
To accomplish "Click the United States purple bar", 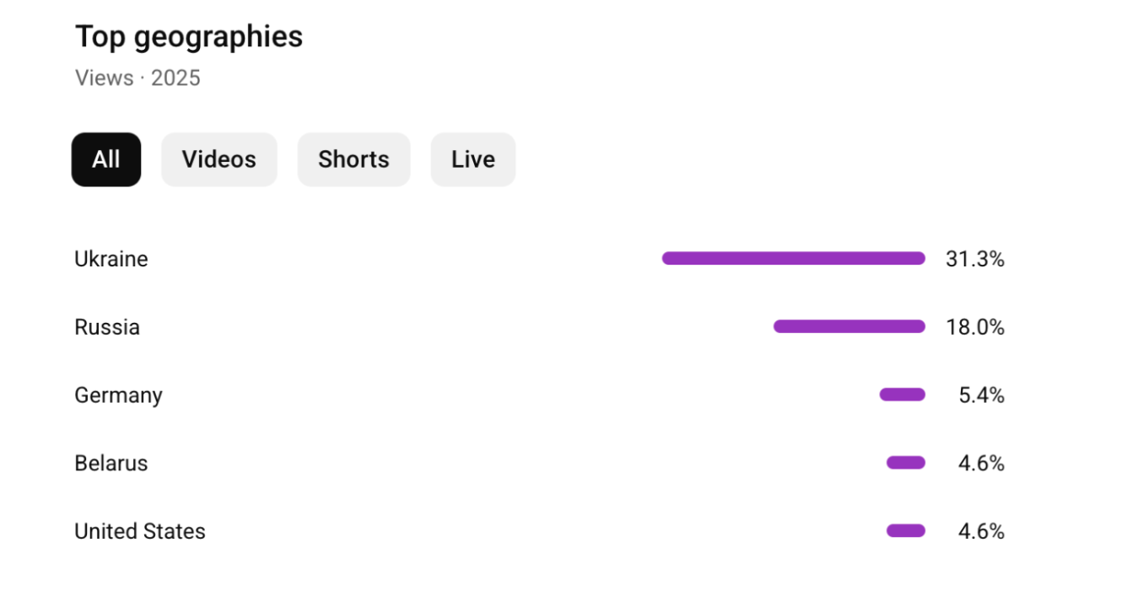I will click(905, 531).
